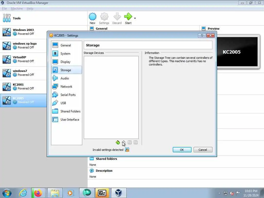The width and height of the screenshot is (264, 198).
Task: Launch Firefox from the taskbar
Action: (38, 193)
